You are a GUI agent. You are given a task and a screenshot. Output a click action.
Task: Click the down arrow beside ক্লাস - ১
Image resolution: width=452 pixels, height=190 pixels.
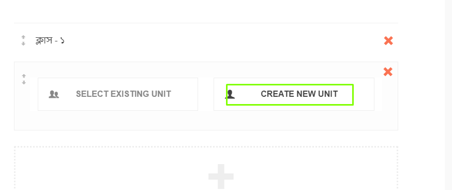click(23, 44)
